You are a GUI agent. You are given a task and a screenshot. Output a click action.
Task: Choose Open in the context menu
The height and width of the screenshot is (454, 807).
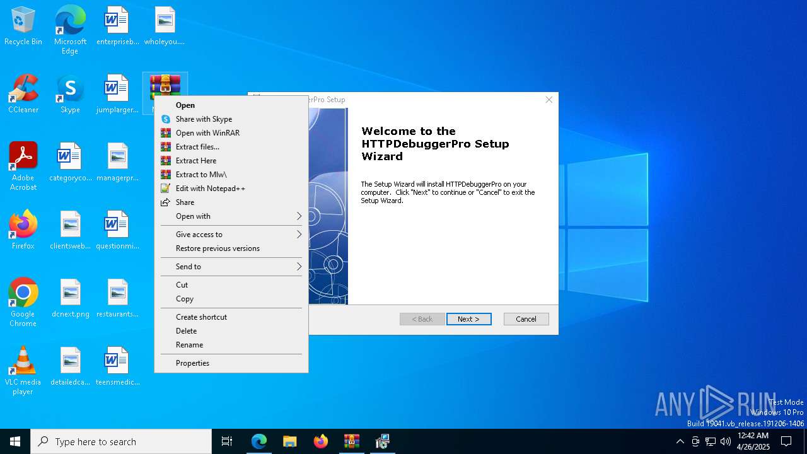(x=231, y=105)
